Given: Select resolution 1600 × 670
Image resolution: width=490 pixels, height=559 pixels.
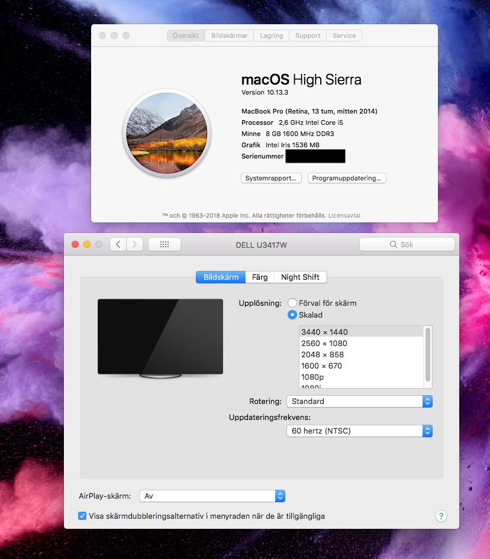Looking at the screenshot, I should (361, 366).
